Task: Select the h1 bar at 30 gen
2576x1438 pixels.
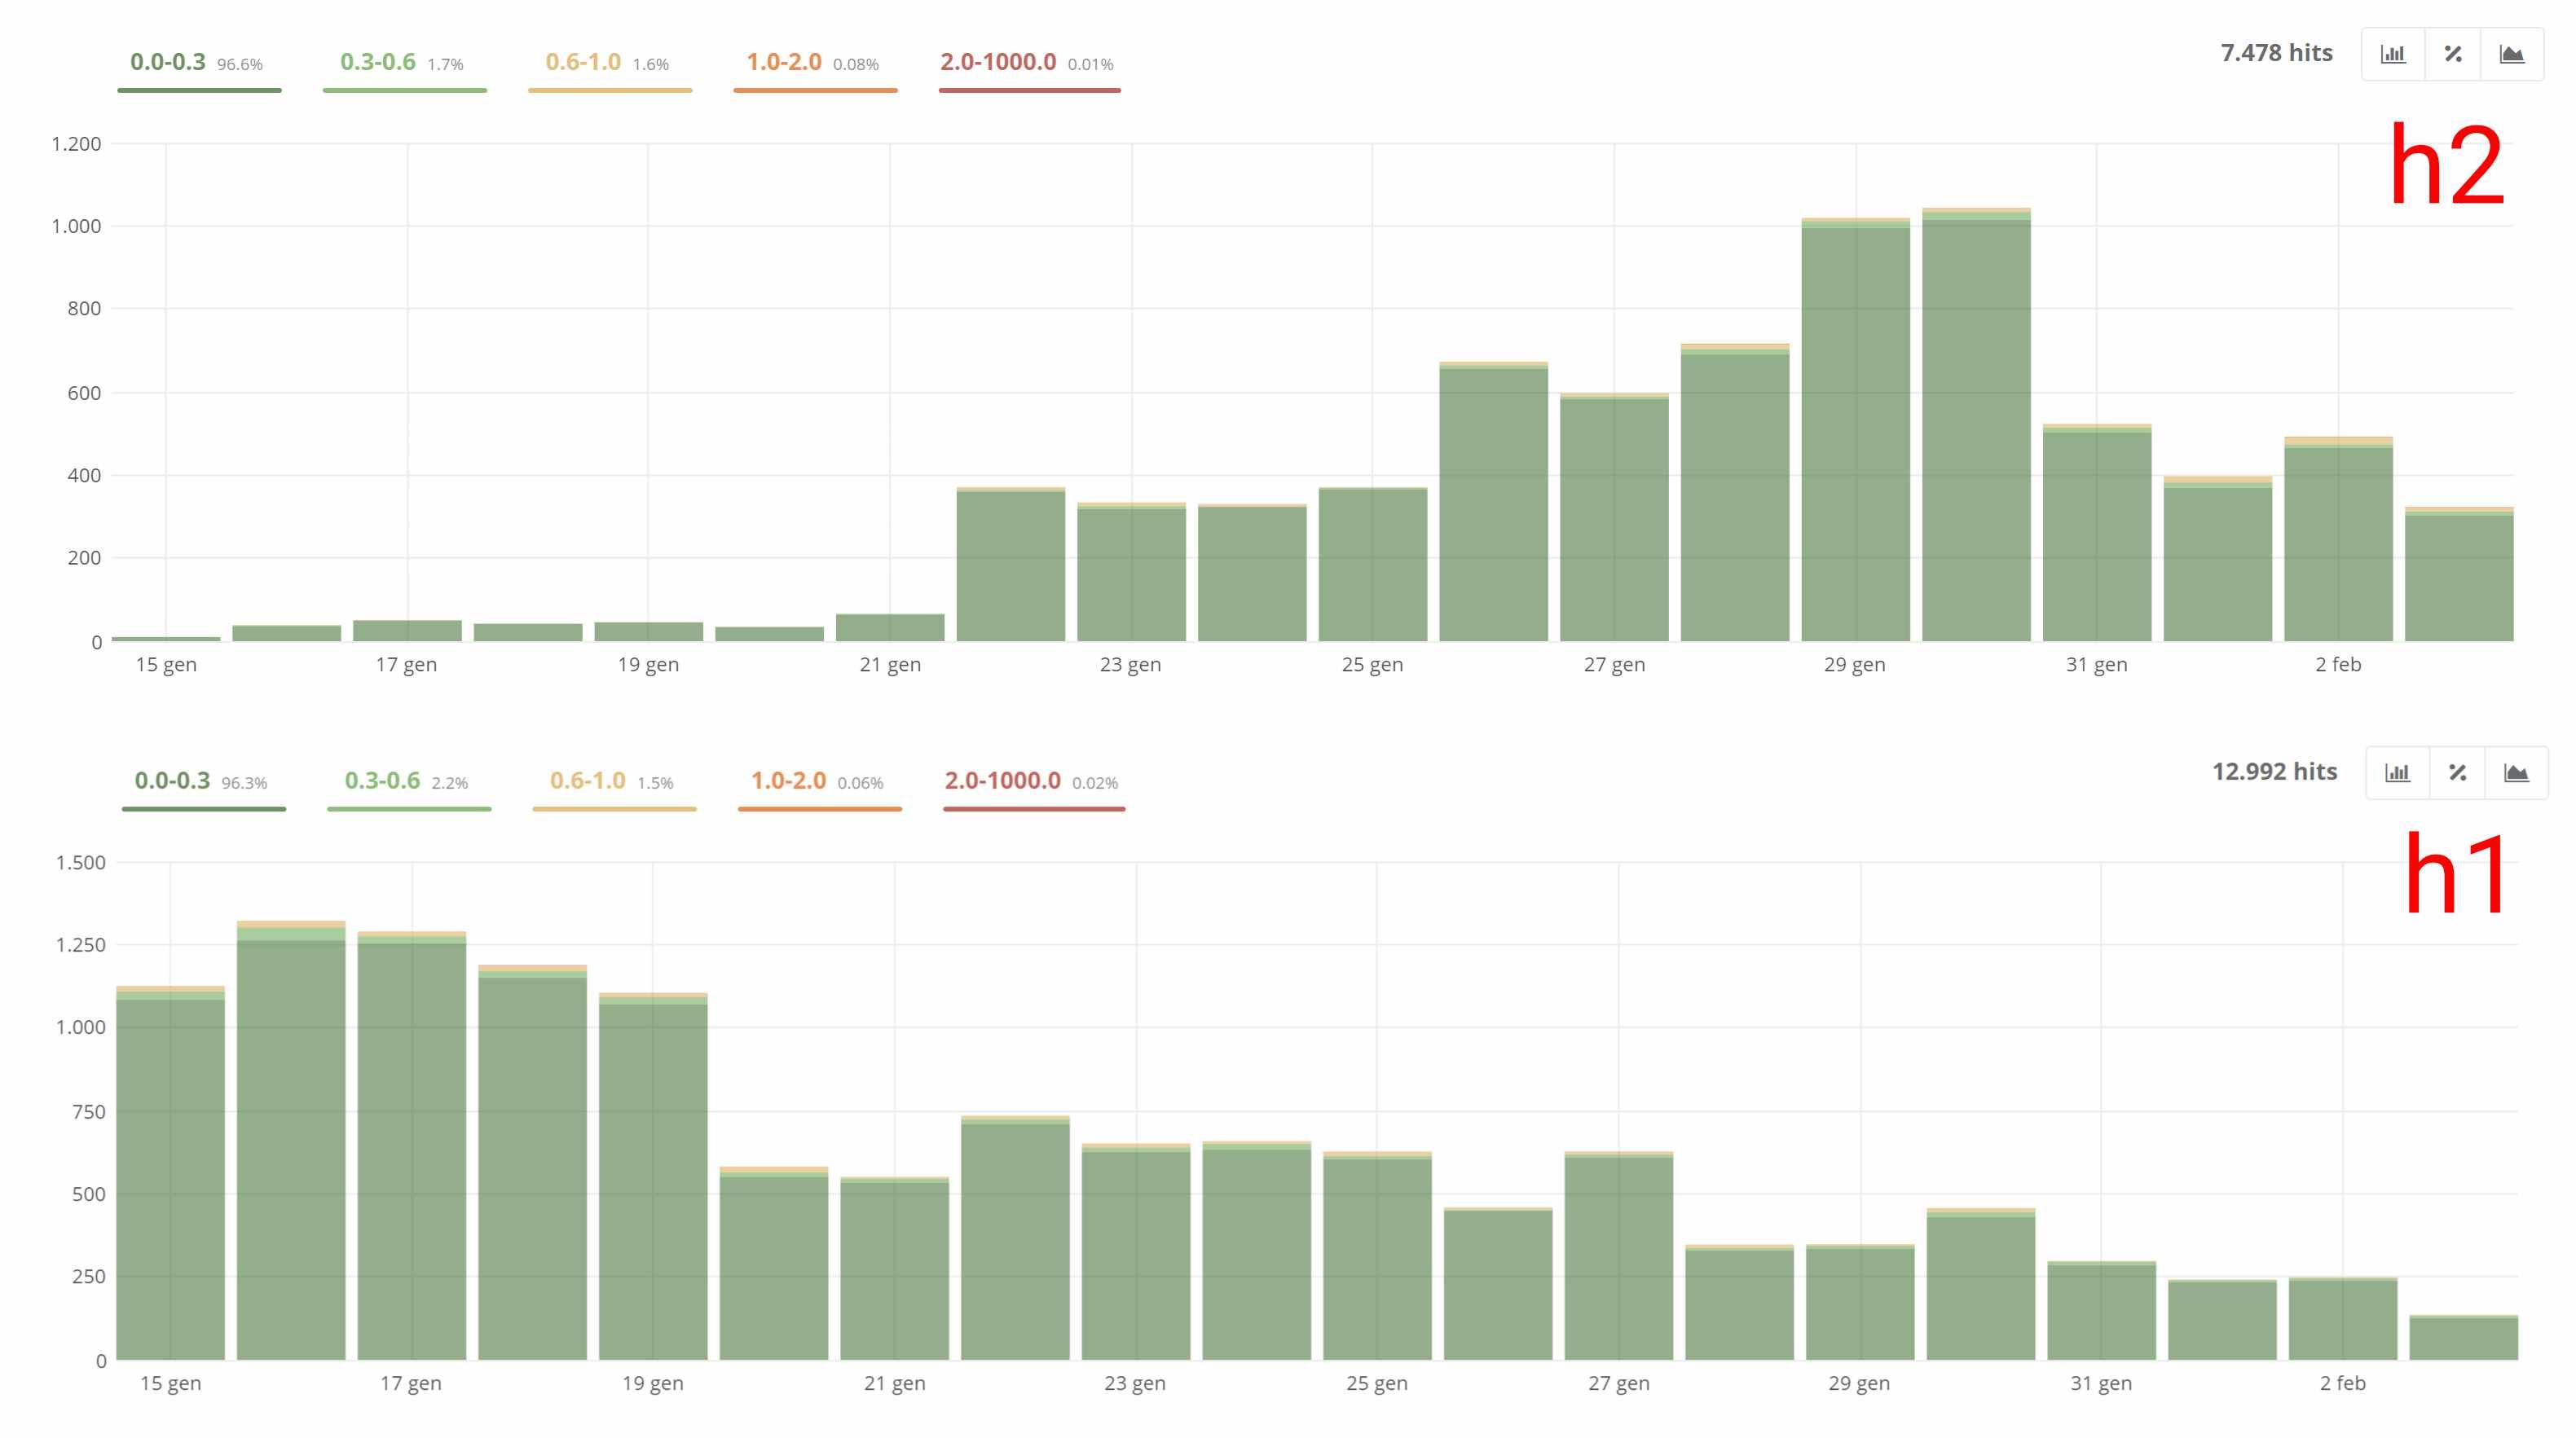Action: coord(1981,1284)
